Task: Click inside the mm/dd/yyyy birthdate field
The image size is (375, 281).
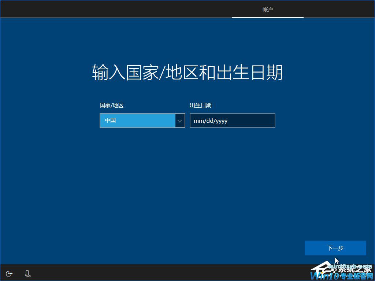Action: pyautogui.click(x=232, y=121)
